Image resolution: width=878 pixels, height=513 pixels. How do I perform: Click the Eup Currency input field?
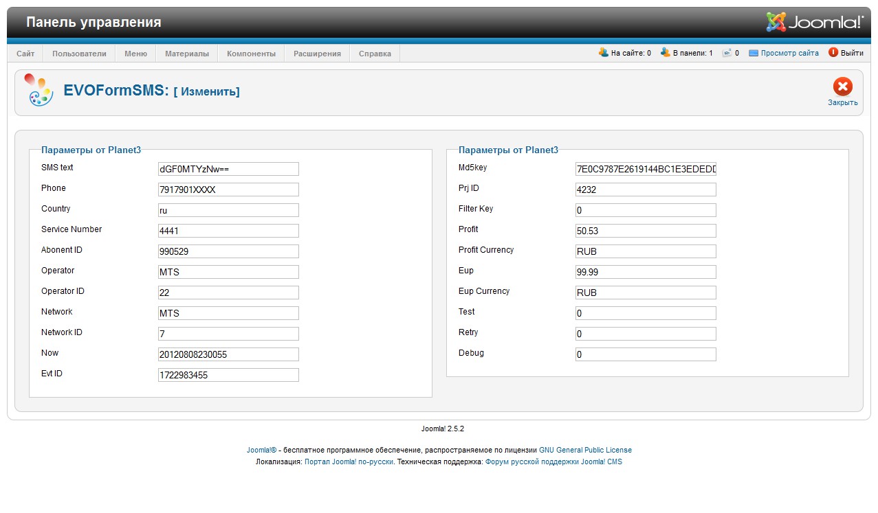click(x=646, y=293)
